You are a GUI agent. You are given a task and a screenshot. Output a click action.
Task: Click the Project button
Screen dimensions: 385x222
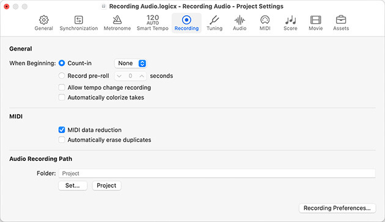click(106, 185)
